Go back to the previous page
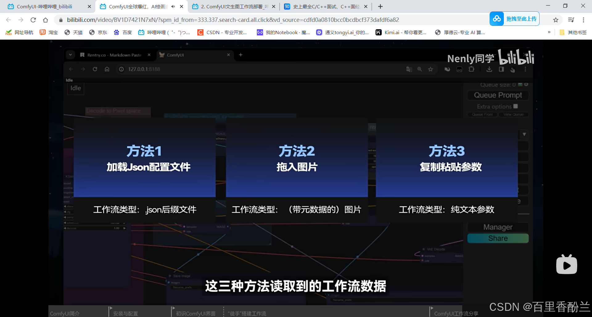Image resolution: width=592 pixels, height=317 pixels. click(9, 20)
